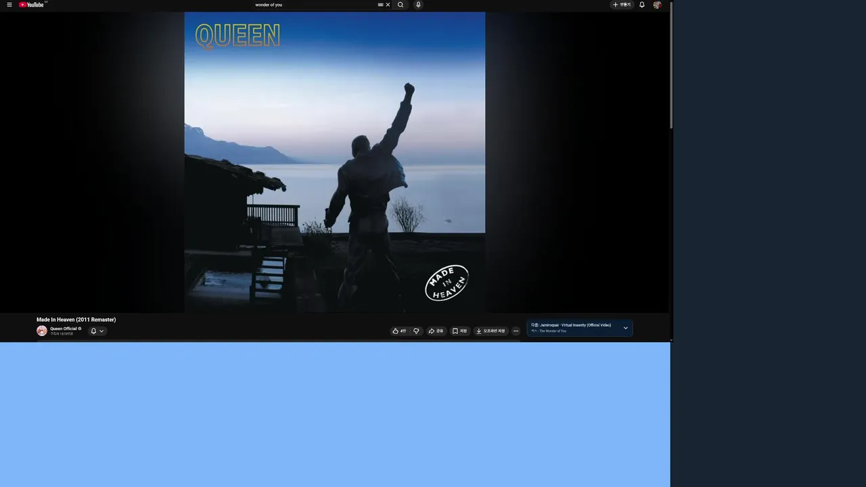
Task: Open the more actions three-dot menu
Action: (516, 331)
